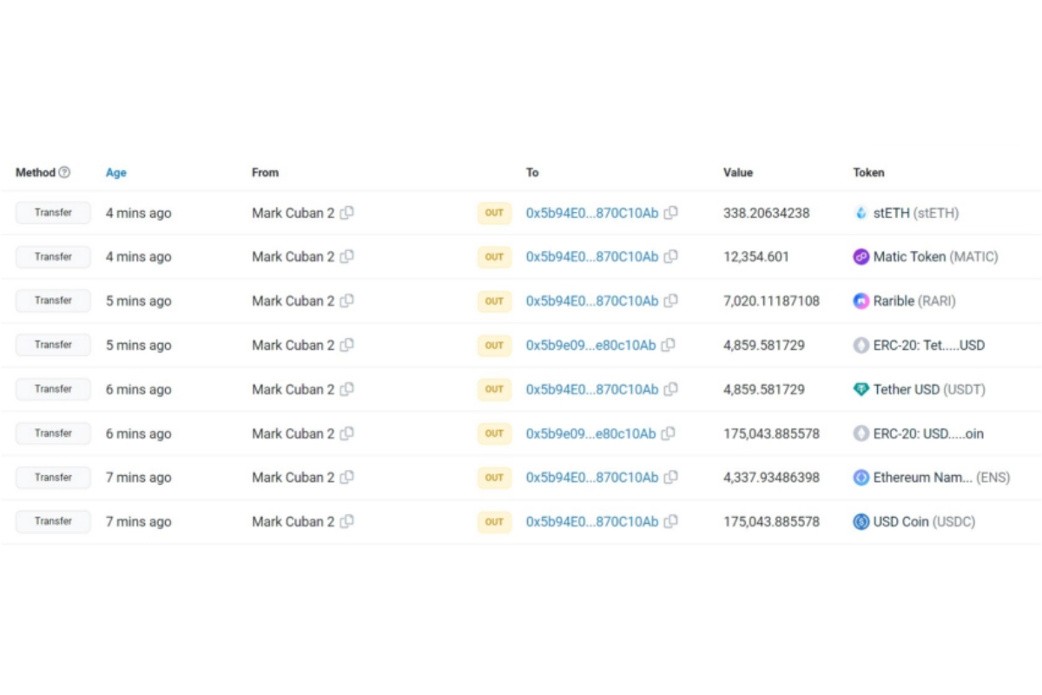
Task: Open 0x5b9e09...e80c10Ab link in 175,043.885578 ERC-20 row
Action: [590, 434]
